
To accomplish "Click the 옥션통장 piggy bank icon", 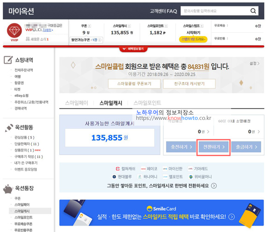I will tap(8, 189).
